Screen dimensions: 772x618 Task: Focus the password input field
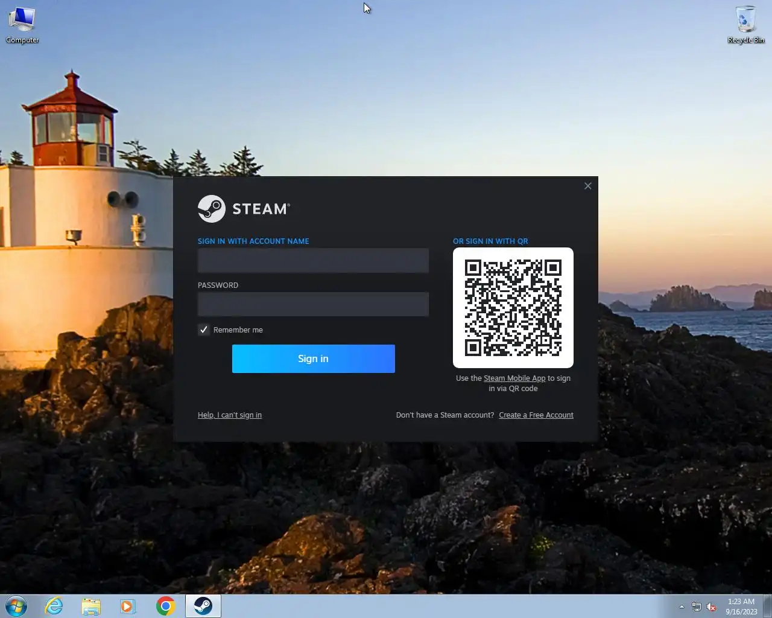313,304
